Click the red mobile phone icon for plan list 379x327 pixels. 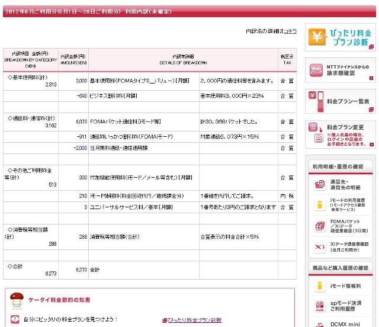pyautogui.click(x=320, y=101)
